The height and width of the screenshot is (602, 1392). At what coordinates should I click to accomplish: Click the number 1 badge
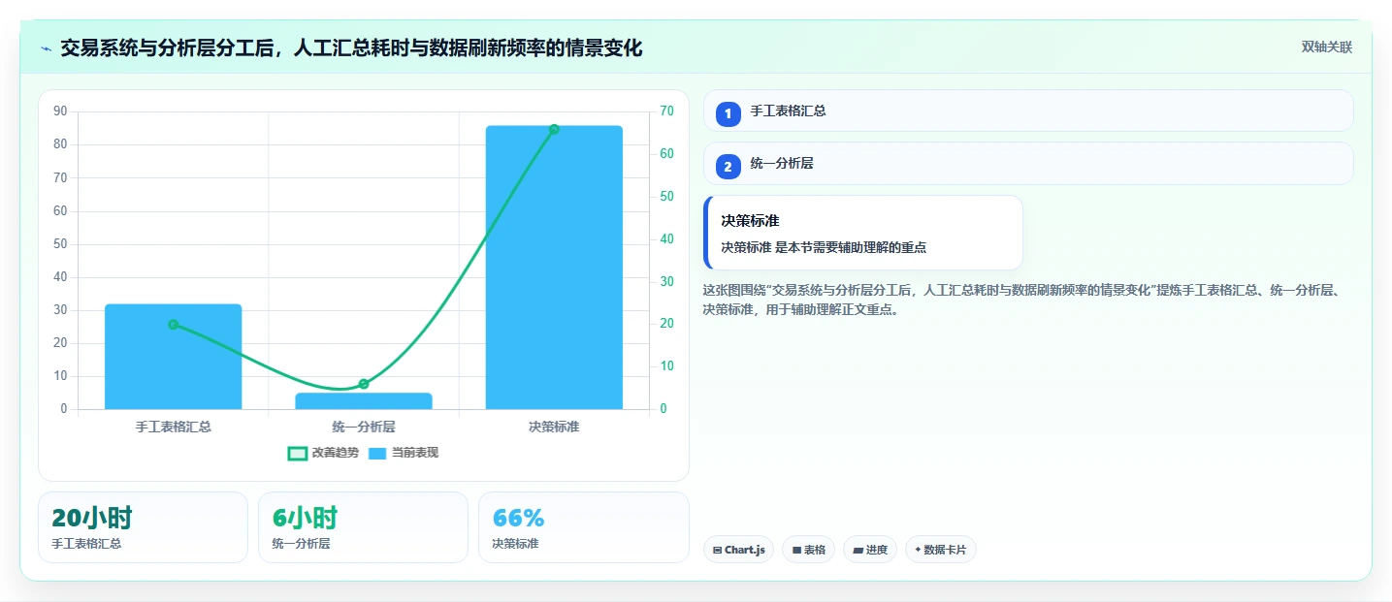728,113
